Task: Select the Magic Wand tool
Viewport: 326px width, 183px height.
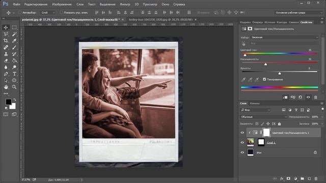Action: click(x=14, y=34)
